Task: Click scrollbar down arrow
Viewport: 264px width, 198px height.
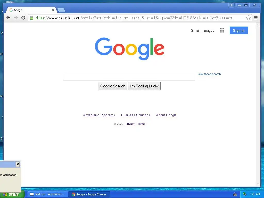Action: (x=258, y=184)
